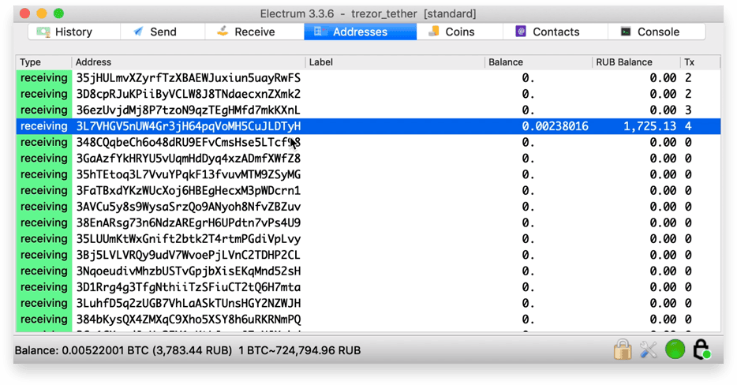
Task: Select address 35hTEtoq3L7VvuYPqkF13fvuvMTM9ZSyMG
Action: pyautogui.click(x=188, y=174)
